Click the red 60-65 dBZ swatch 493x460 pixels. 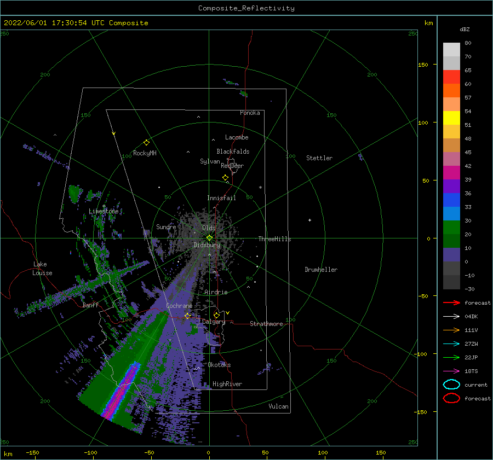pyautogui.click(x=451, y=77)
